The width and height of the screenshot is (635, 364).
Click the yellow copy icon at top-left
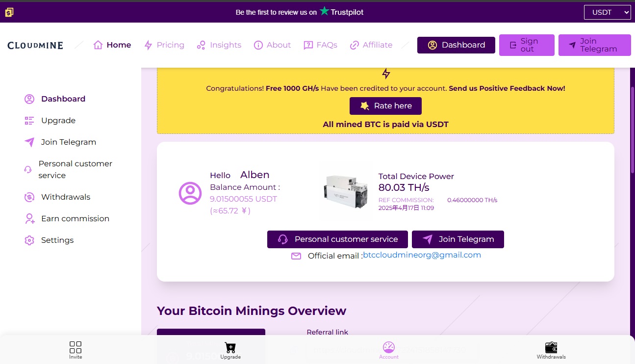(9, 12)
